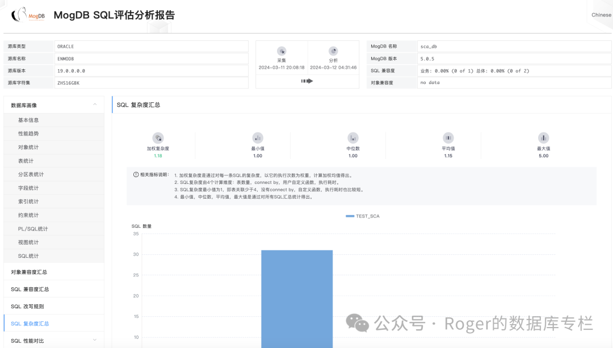Open 分区表统计 in sidebar
Viewport: 613px width, 348px height.
pos(54,174)
